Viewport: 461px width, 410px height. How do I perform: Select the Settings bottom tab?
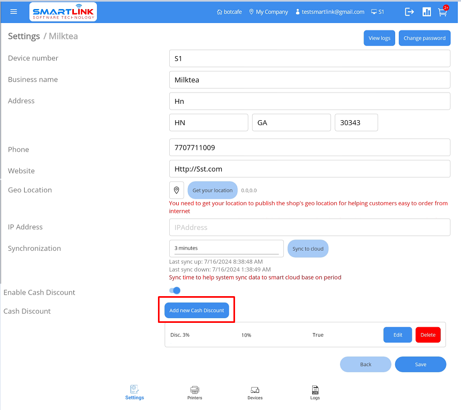coord(134,393)
